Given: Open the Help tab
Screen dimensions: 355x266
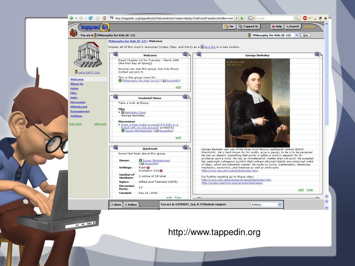Looking at the screenshot, I should click(x=277, y=26).
